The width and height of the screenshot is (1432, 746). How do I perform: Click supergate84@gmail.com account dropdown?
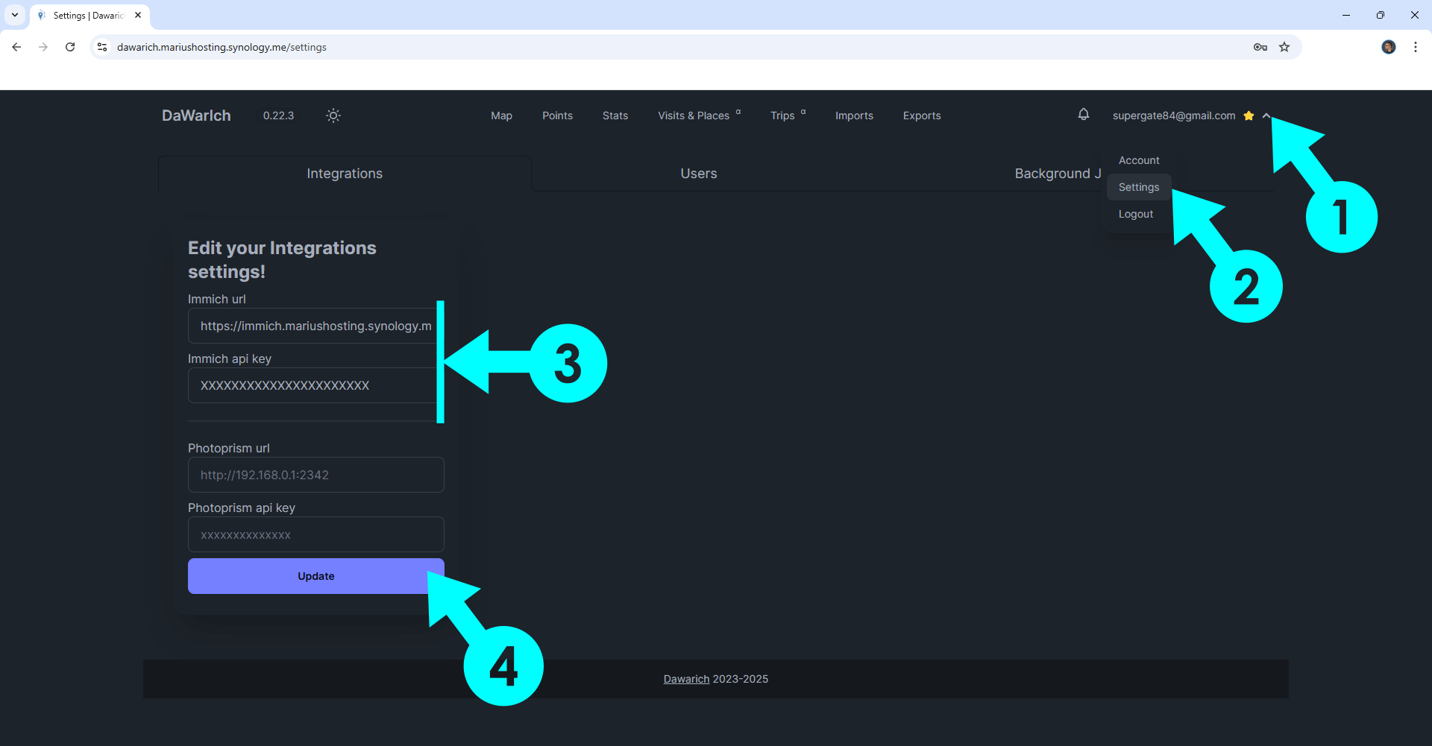[1174, 116]
